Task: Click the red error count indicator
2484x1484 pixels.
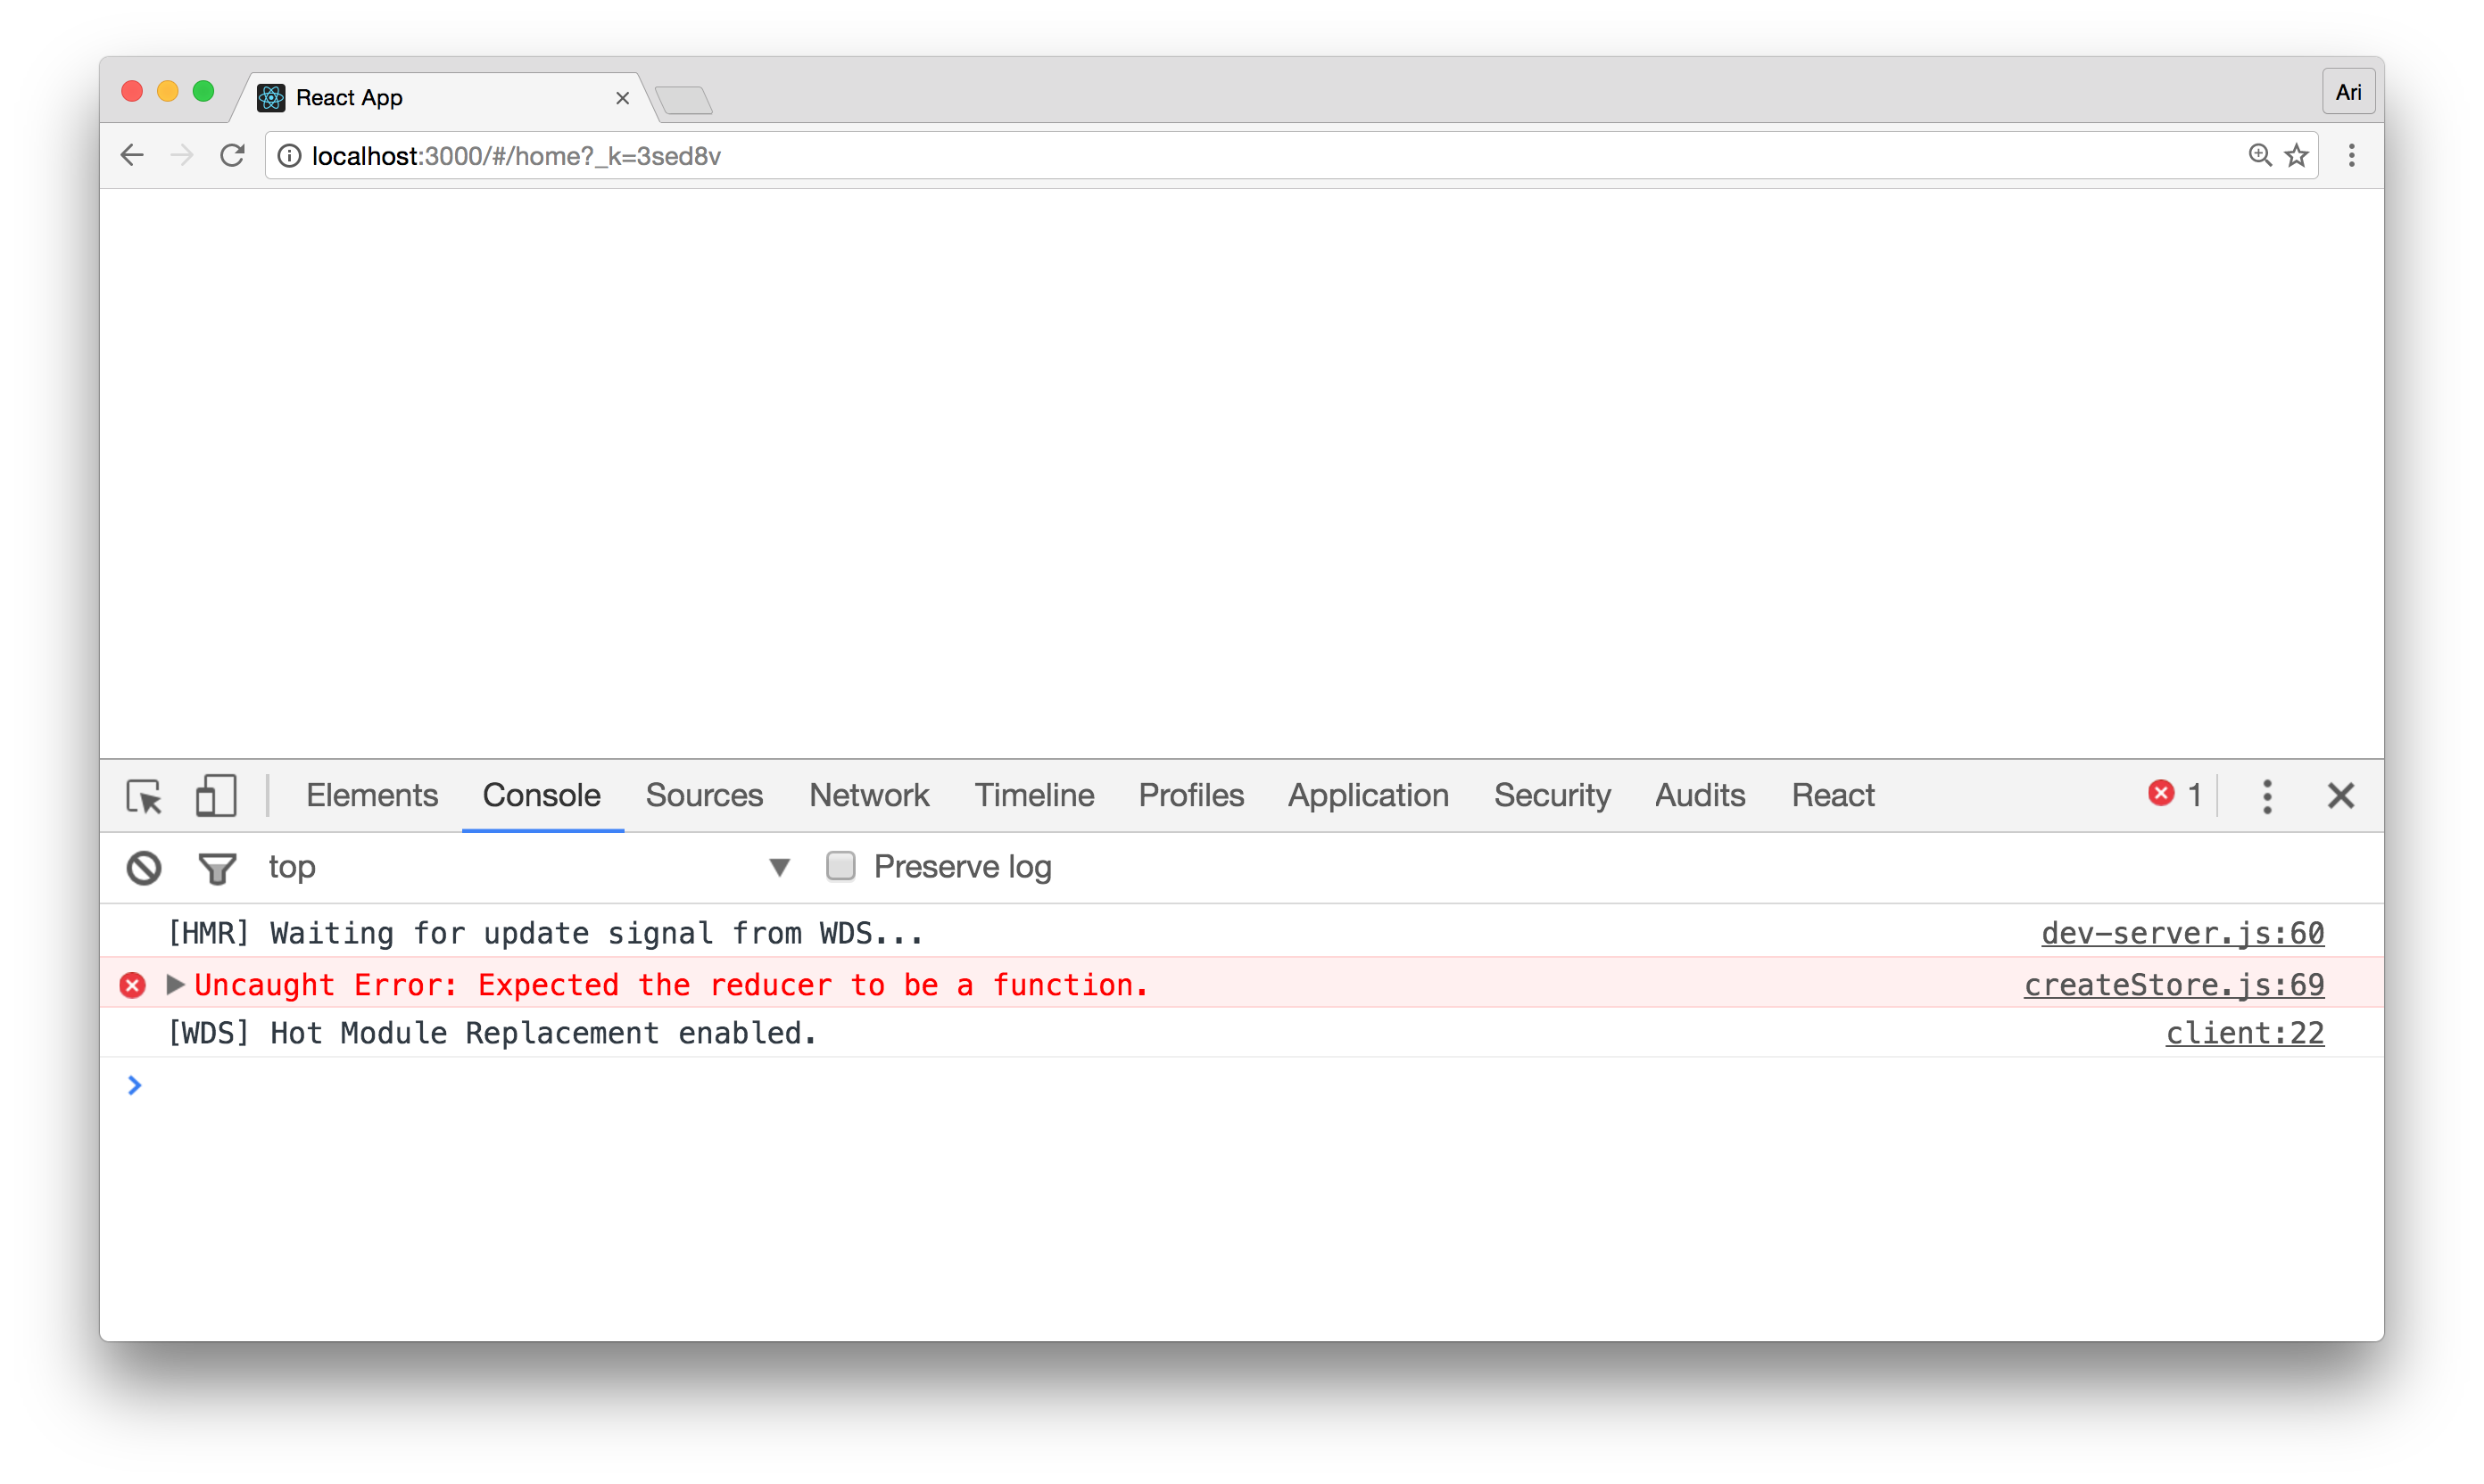Action: (2176, 795)
